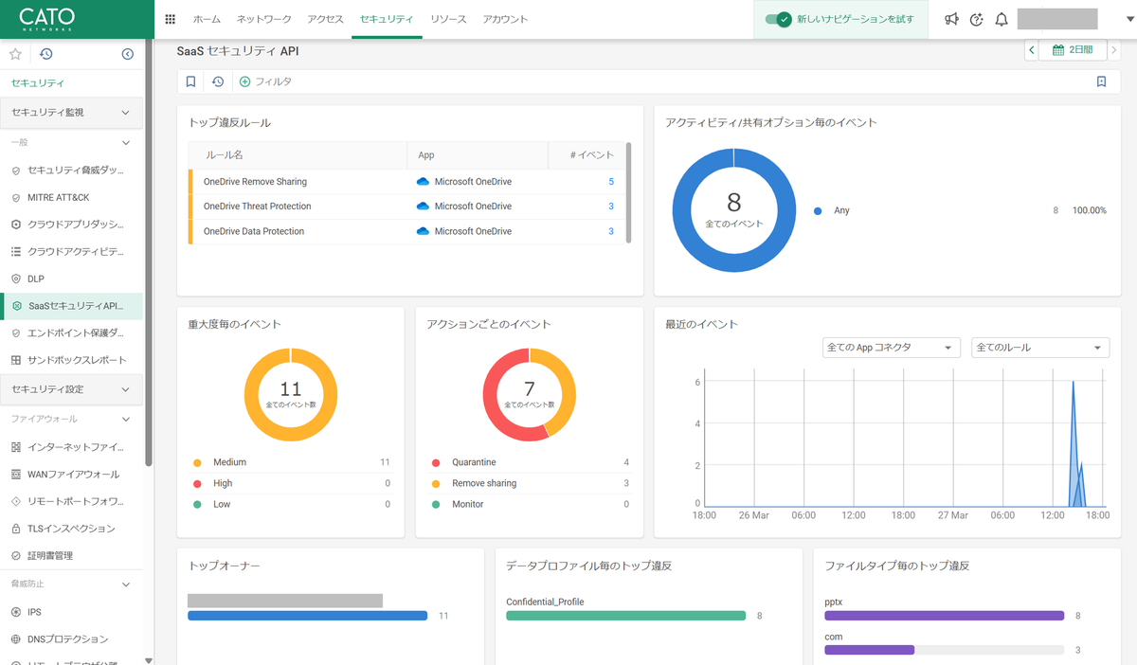Click the bookmark icon beside the filter bar

click(190, 81)
